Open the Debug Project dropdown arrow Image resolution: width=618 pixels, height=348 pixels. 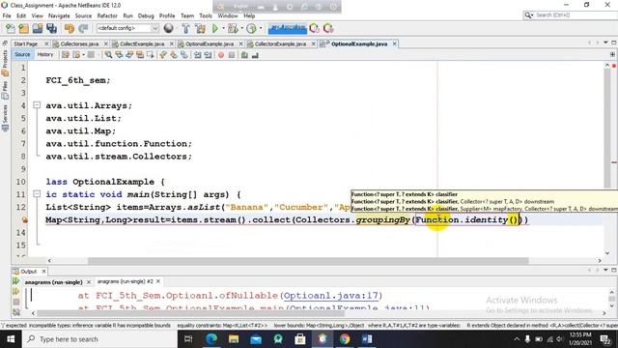[241, 28]
